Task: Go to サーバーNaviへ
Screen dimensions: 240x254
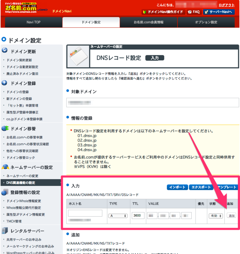Action: [x=219, y=12]
